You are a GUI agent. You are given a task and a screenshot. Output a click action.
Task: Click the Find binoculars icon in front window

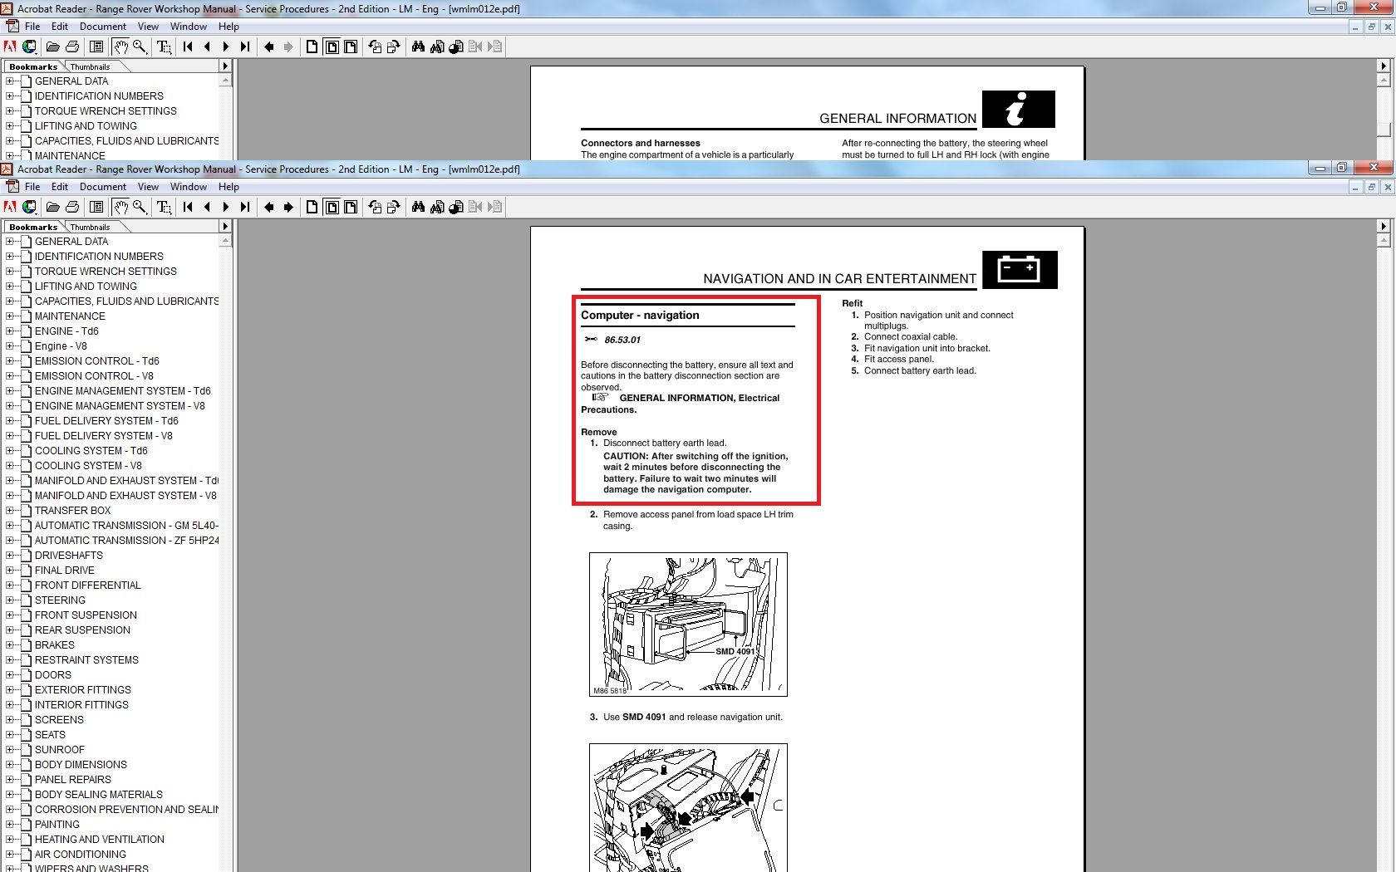(x=418, y=207)
